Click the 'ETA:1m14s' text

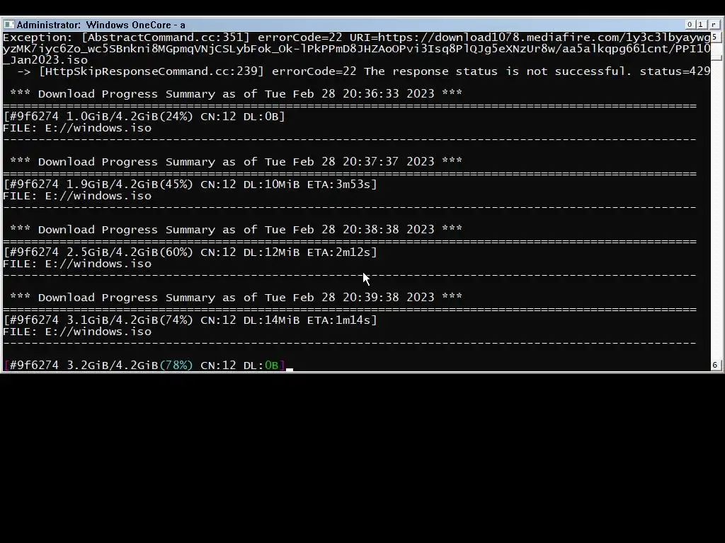pos(340,320)
